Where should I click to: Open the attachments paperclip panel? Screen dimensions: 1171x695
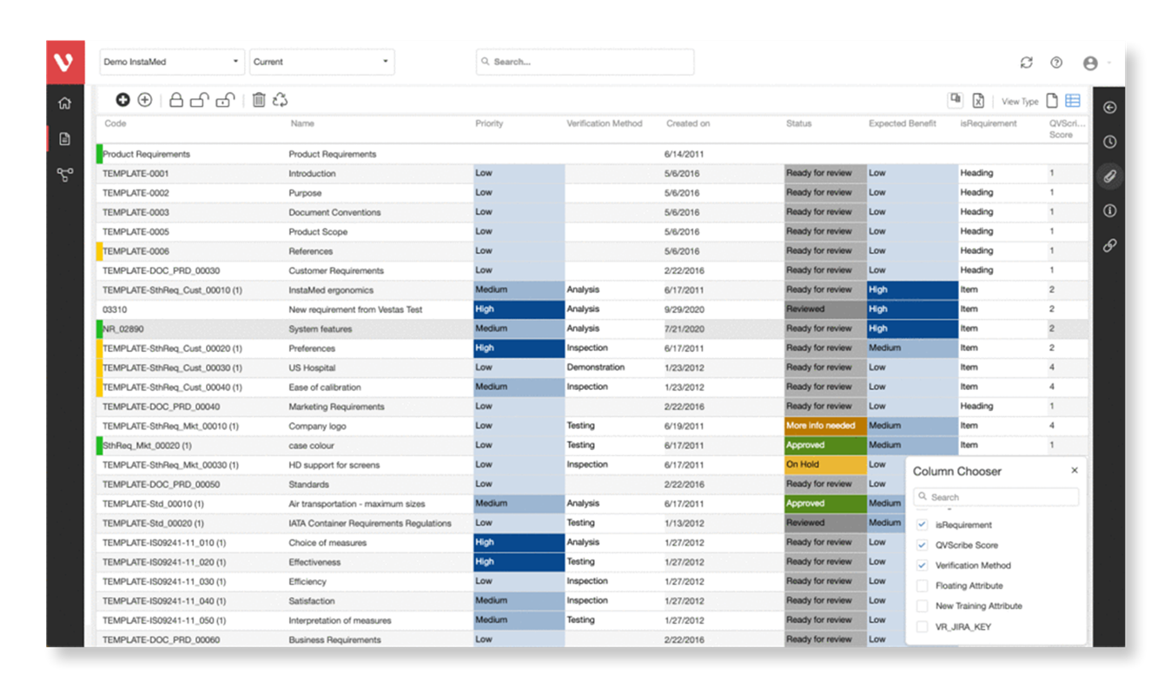(1109, 176)
